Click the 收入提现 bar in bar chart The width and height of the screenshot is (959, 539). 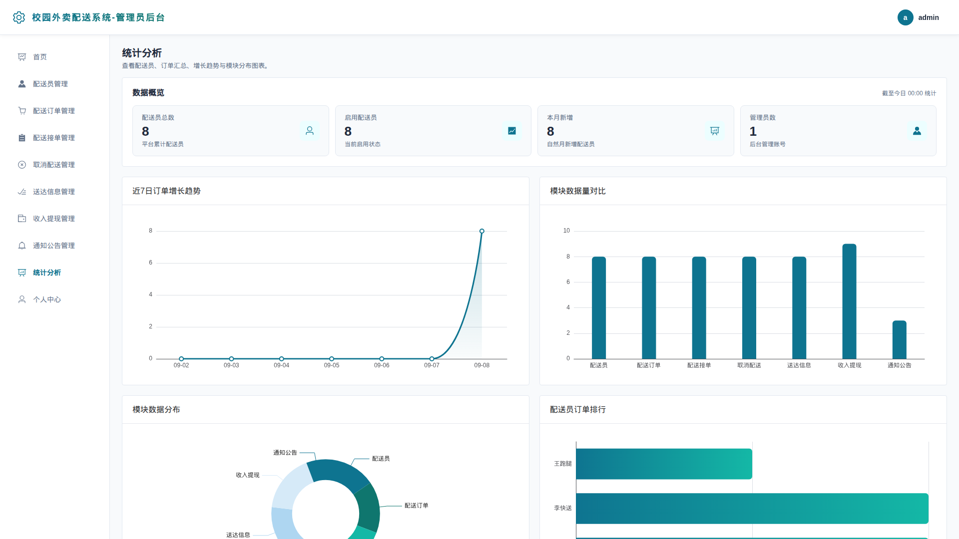tap(850, 301)
